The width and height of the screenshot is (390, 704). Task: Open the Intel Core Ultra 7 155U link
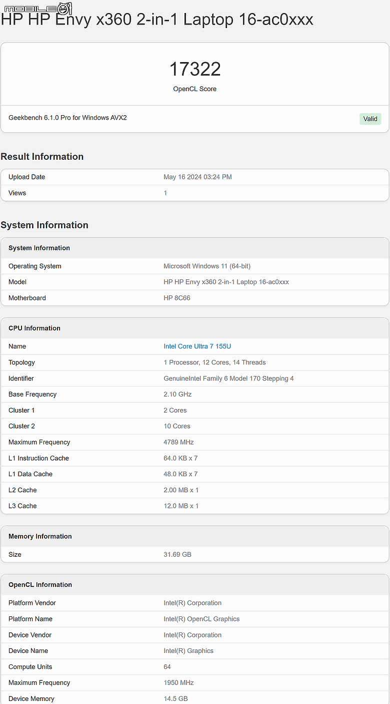coord(197,346)
